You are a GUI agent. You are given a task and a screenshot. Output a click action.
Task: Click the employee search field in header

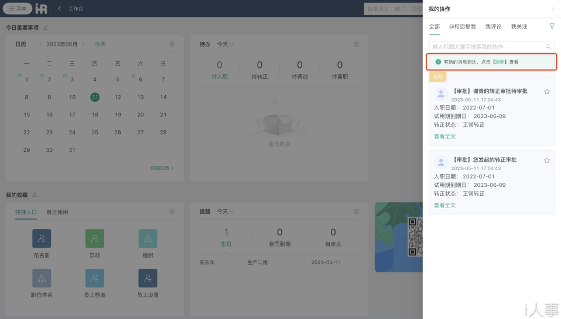pos(393,9)
